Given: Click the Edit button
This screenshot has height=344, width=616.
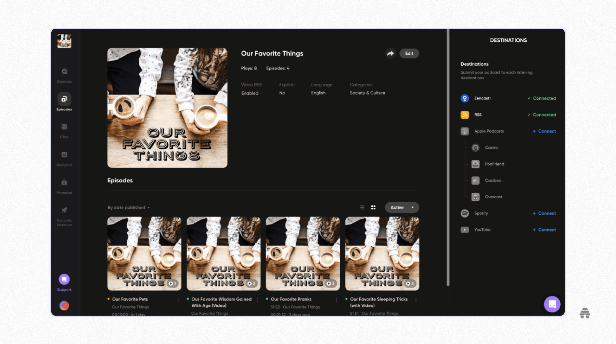Looking at the screenshot, I should 409,53.
